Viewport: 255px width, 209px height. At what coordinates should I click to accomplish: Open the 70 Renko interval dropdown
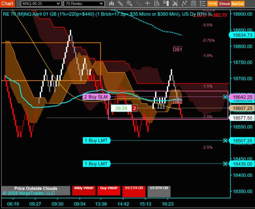[84, 4]
